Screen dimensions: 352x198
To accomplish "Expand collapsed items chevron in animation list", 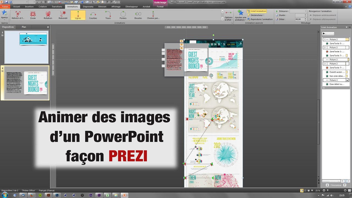I will coord(324,88).
